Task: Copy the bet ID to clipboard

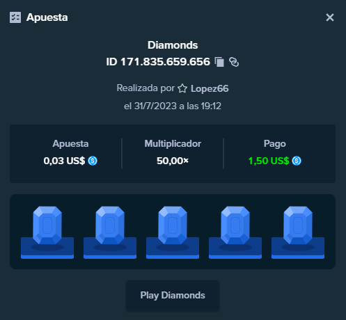Action: coord(219,62)
